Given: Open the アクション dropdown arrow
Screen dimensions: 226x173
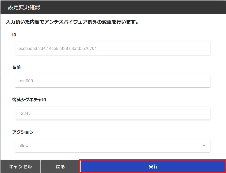Looking at the screenshot, I should (x=204, y=146).
